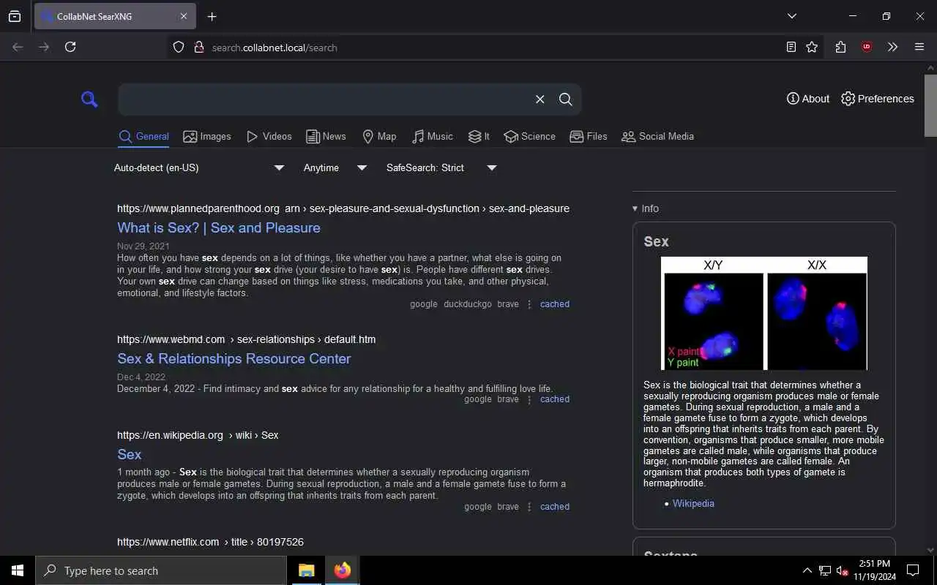Open the volume tray icon
The image size is (937, 585).
pyautogui.click(x=842, y=570)
